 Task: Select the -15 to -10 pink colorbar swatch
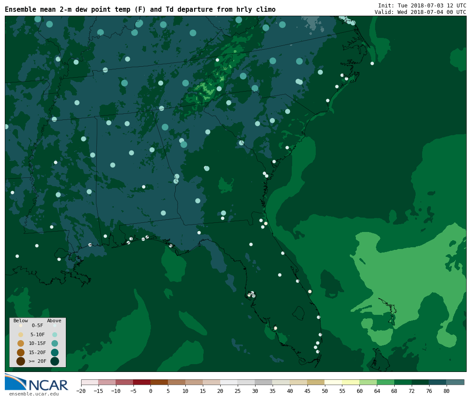tap(107, 382)
